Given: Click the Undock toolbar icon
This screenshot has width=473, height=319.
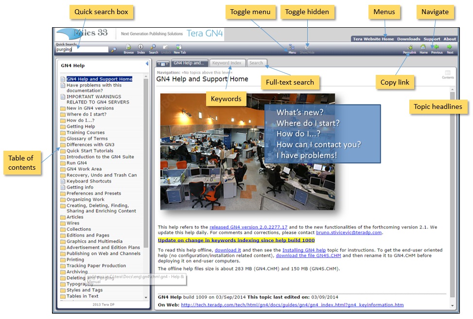Looking at the screenshot, I should [x=166, y=49].
